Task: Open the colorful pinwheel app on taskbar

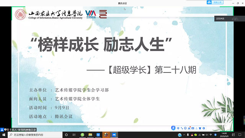Action: (x=106, y=135)
